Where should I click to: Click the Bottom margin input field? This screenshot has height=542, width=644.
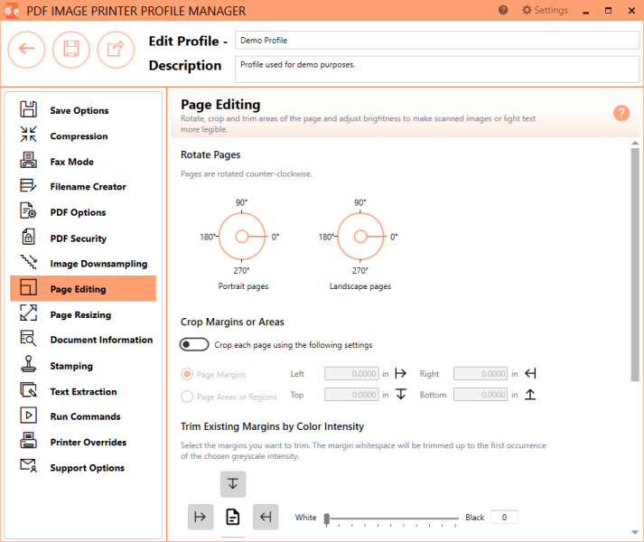coord(481,395)
